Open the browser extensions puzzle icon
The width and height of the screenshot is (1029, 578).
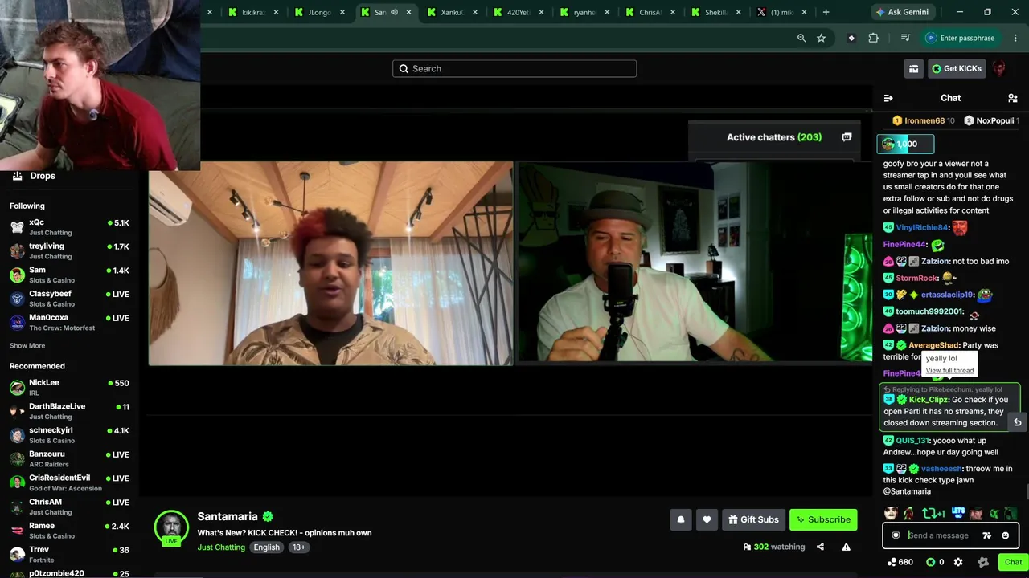click(x=874, y=38)
